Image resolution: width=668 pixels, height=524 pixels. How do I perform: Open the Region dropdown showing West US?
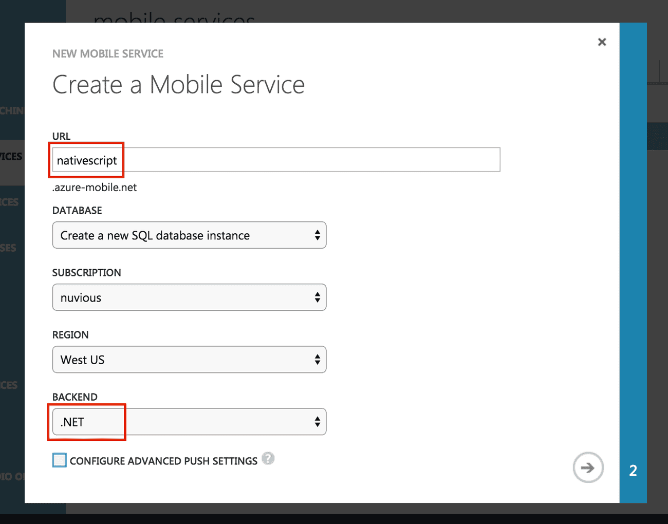click(189, 359)
